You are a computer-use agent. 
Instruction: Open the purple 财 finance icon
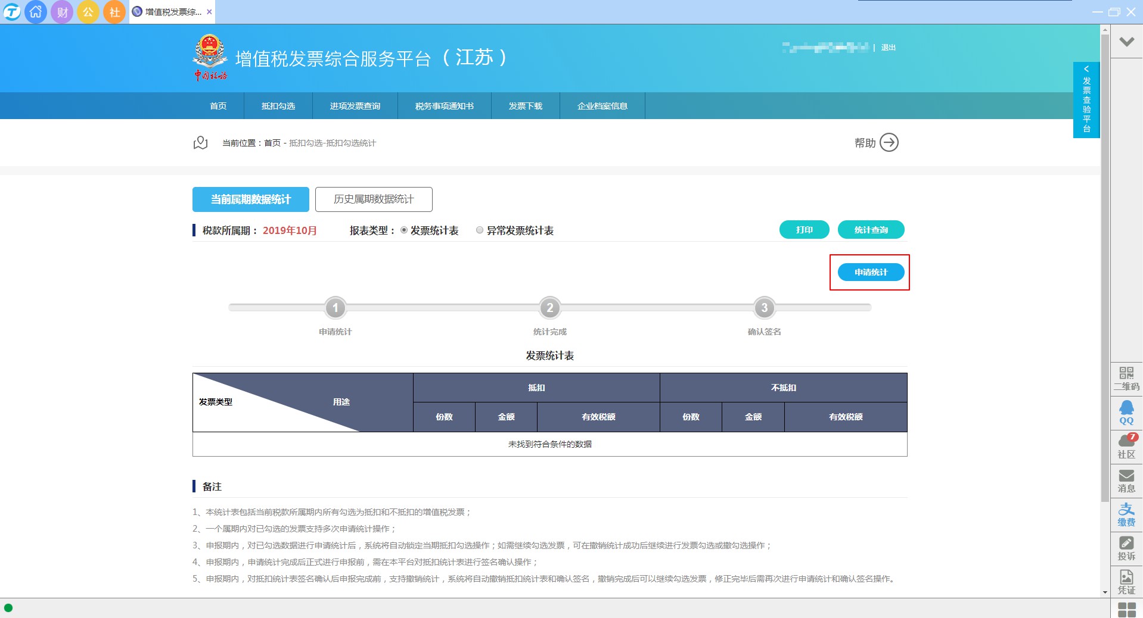click(x=62, y=12)
